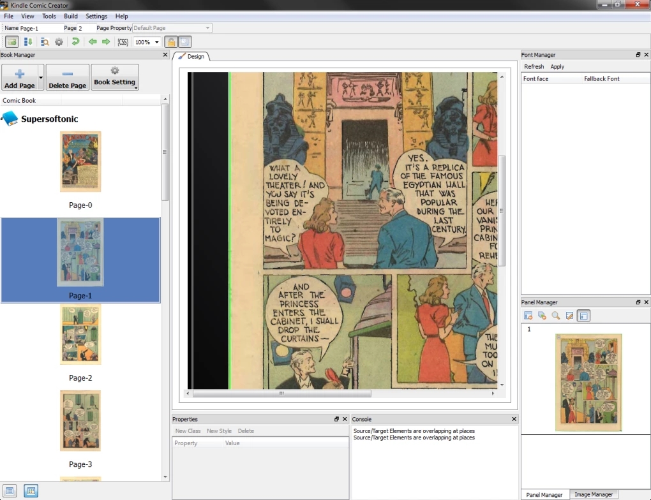
Task: Switch to the Image Manager tab
Action: pyautogui.click(x=594, y=494)
